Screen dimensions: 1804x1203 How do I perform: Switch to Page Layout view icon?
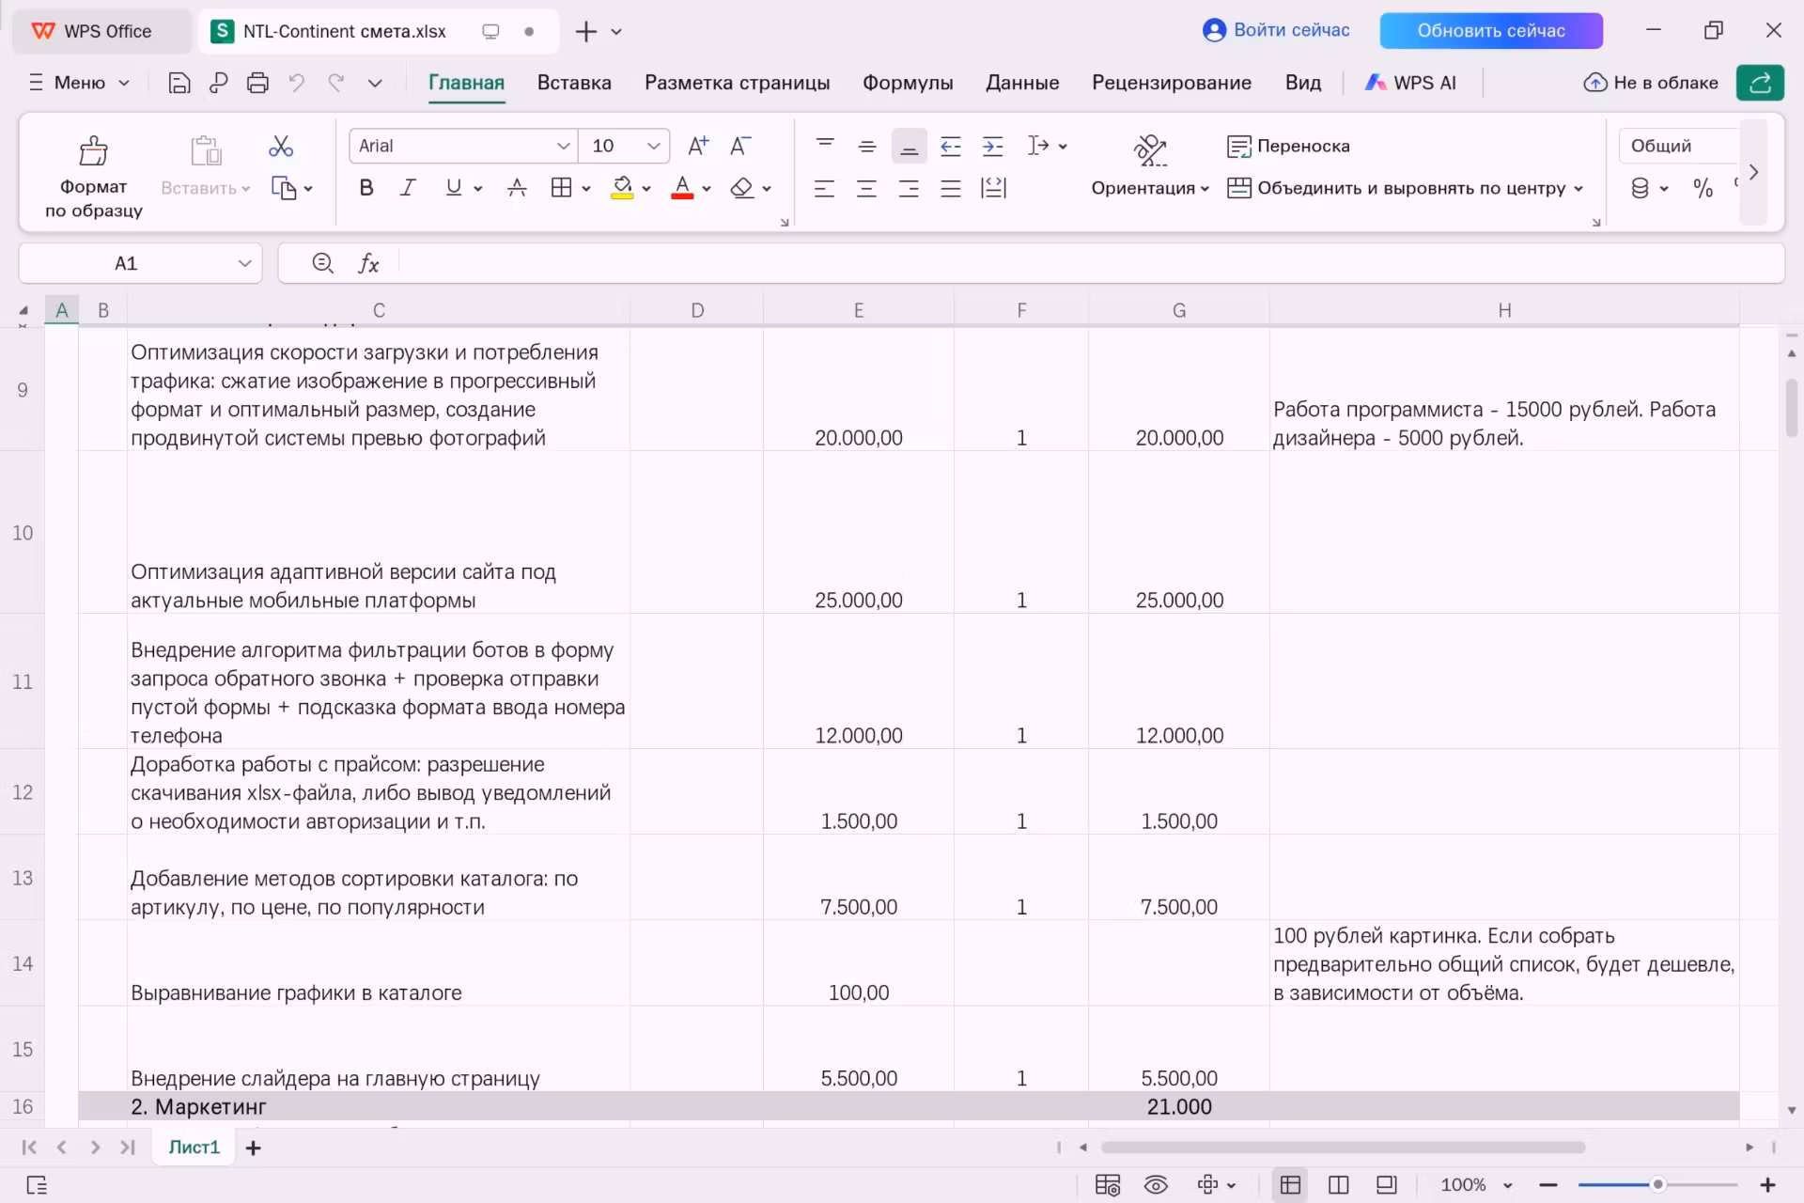1339,1185
